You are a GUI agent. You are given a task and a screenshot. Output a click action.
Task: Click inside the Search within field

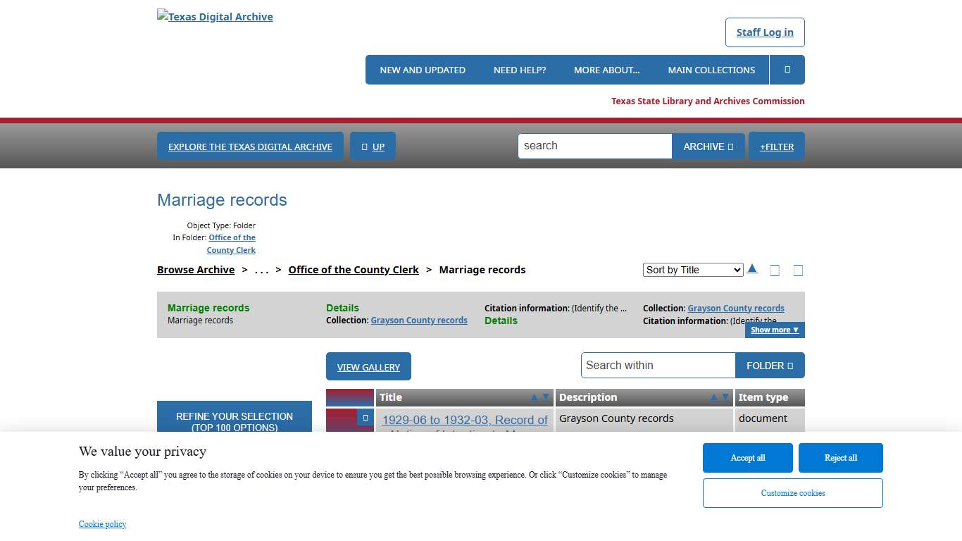[x=657, y=365]
